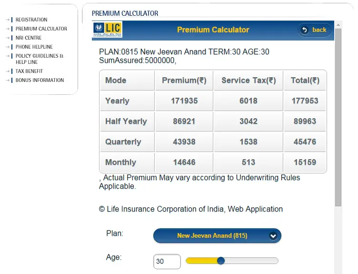Screen dimensions: 358x274
Task: Open NRI Centre sidebar link
Action: (x=29, y=38)
